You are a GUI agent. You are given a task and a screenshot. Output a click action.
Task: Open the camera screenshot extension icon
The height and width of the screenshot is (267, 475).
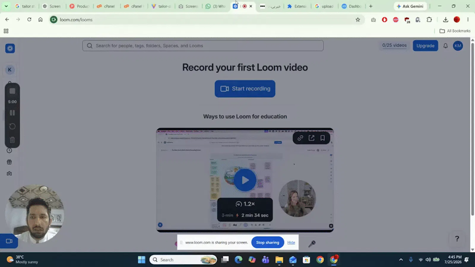(373, 20)
